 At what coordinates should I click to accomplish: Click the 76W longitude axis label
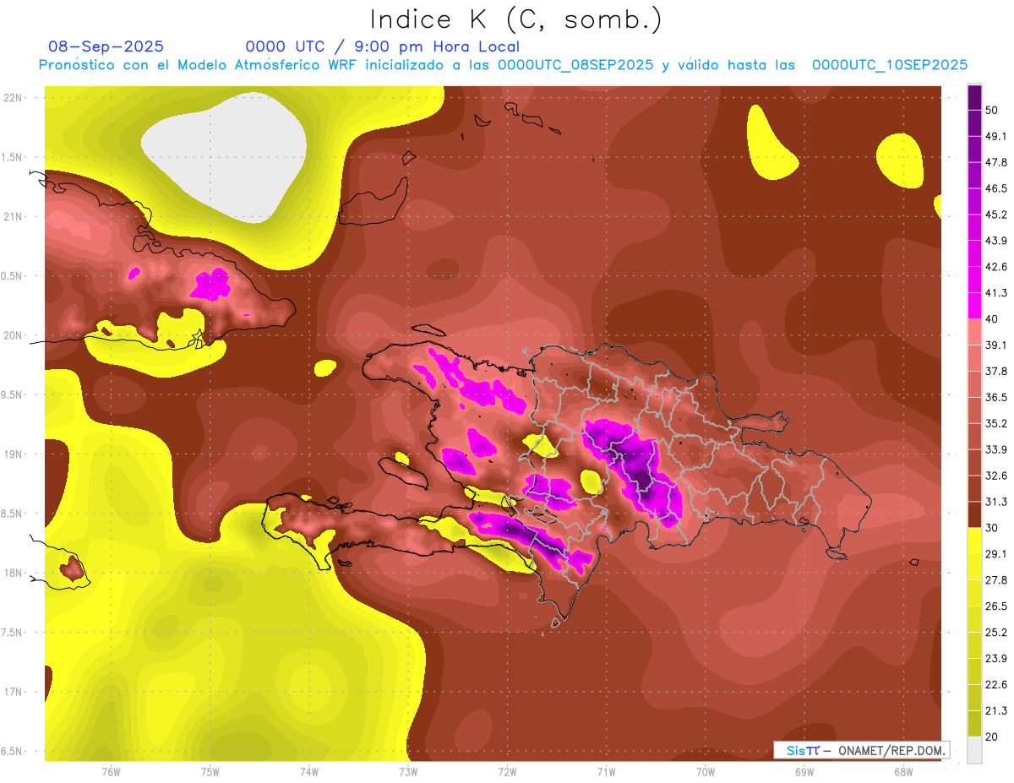(x=111, y=771)
